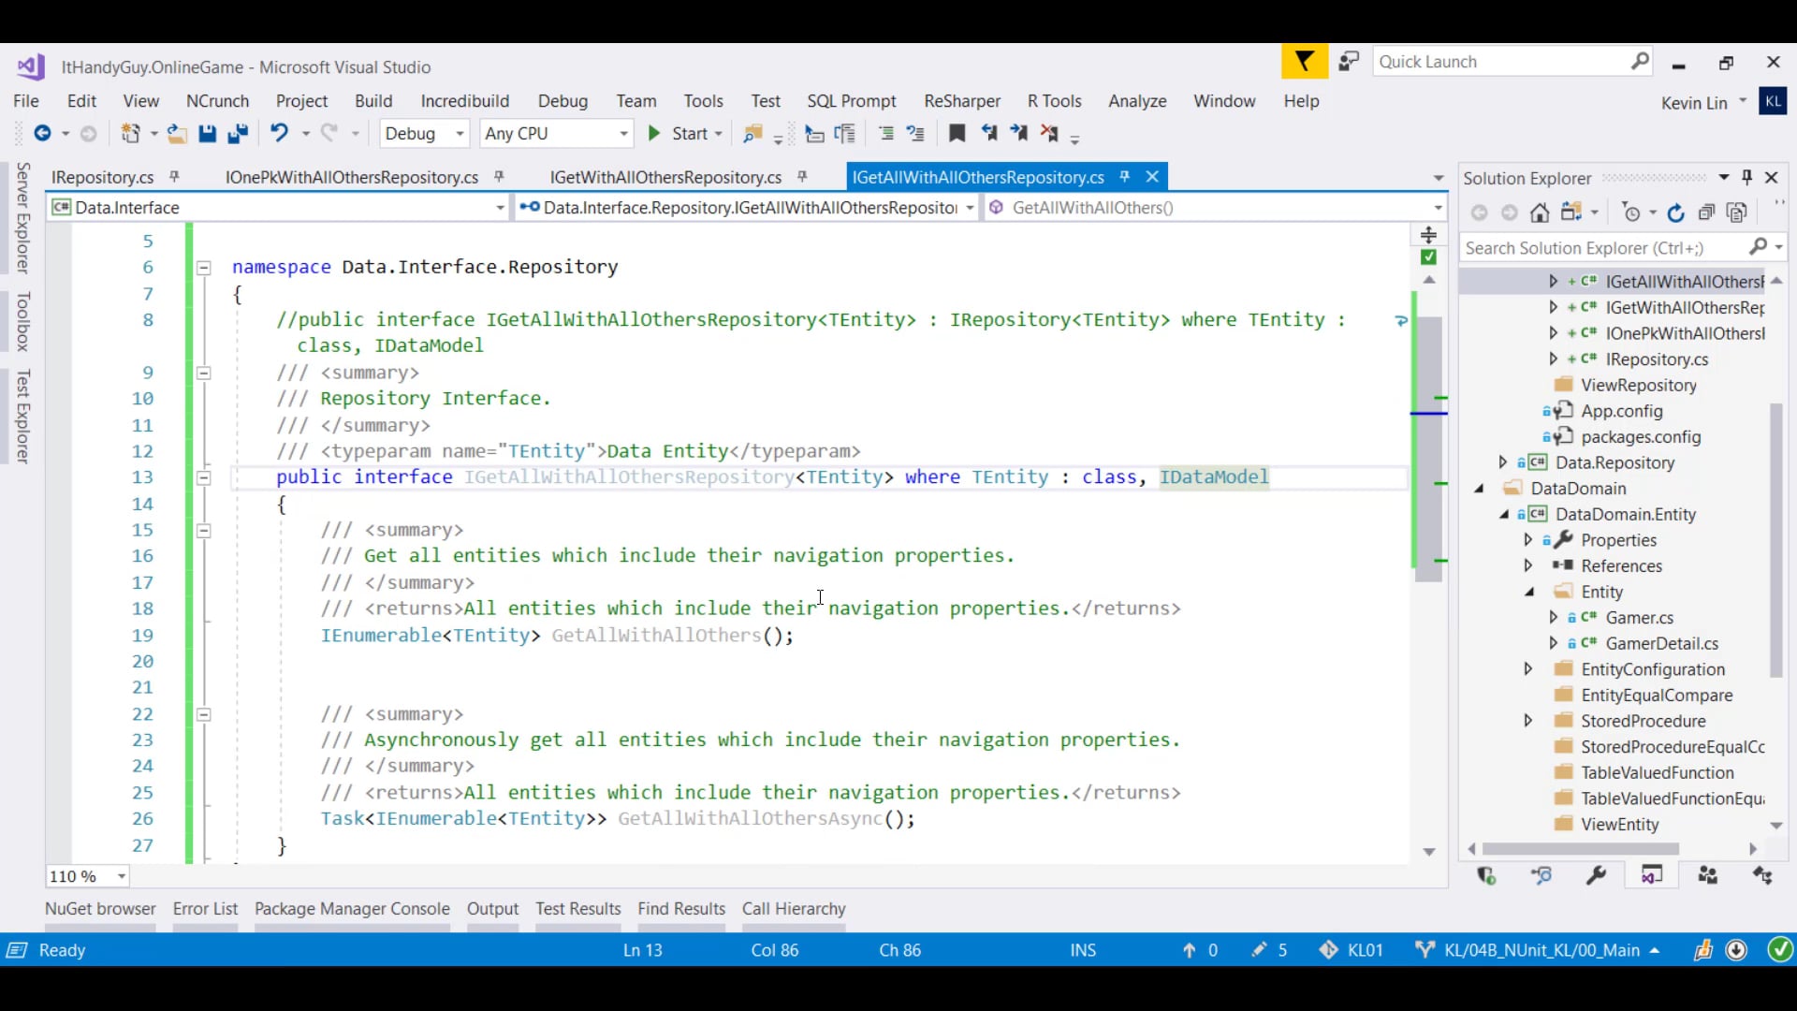
Task: Open the Package Manager Console
Action: pos(352,908)
